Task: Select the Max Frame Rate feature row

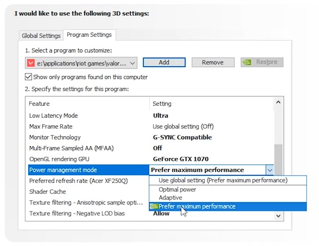Action: [x=51, y=126]
